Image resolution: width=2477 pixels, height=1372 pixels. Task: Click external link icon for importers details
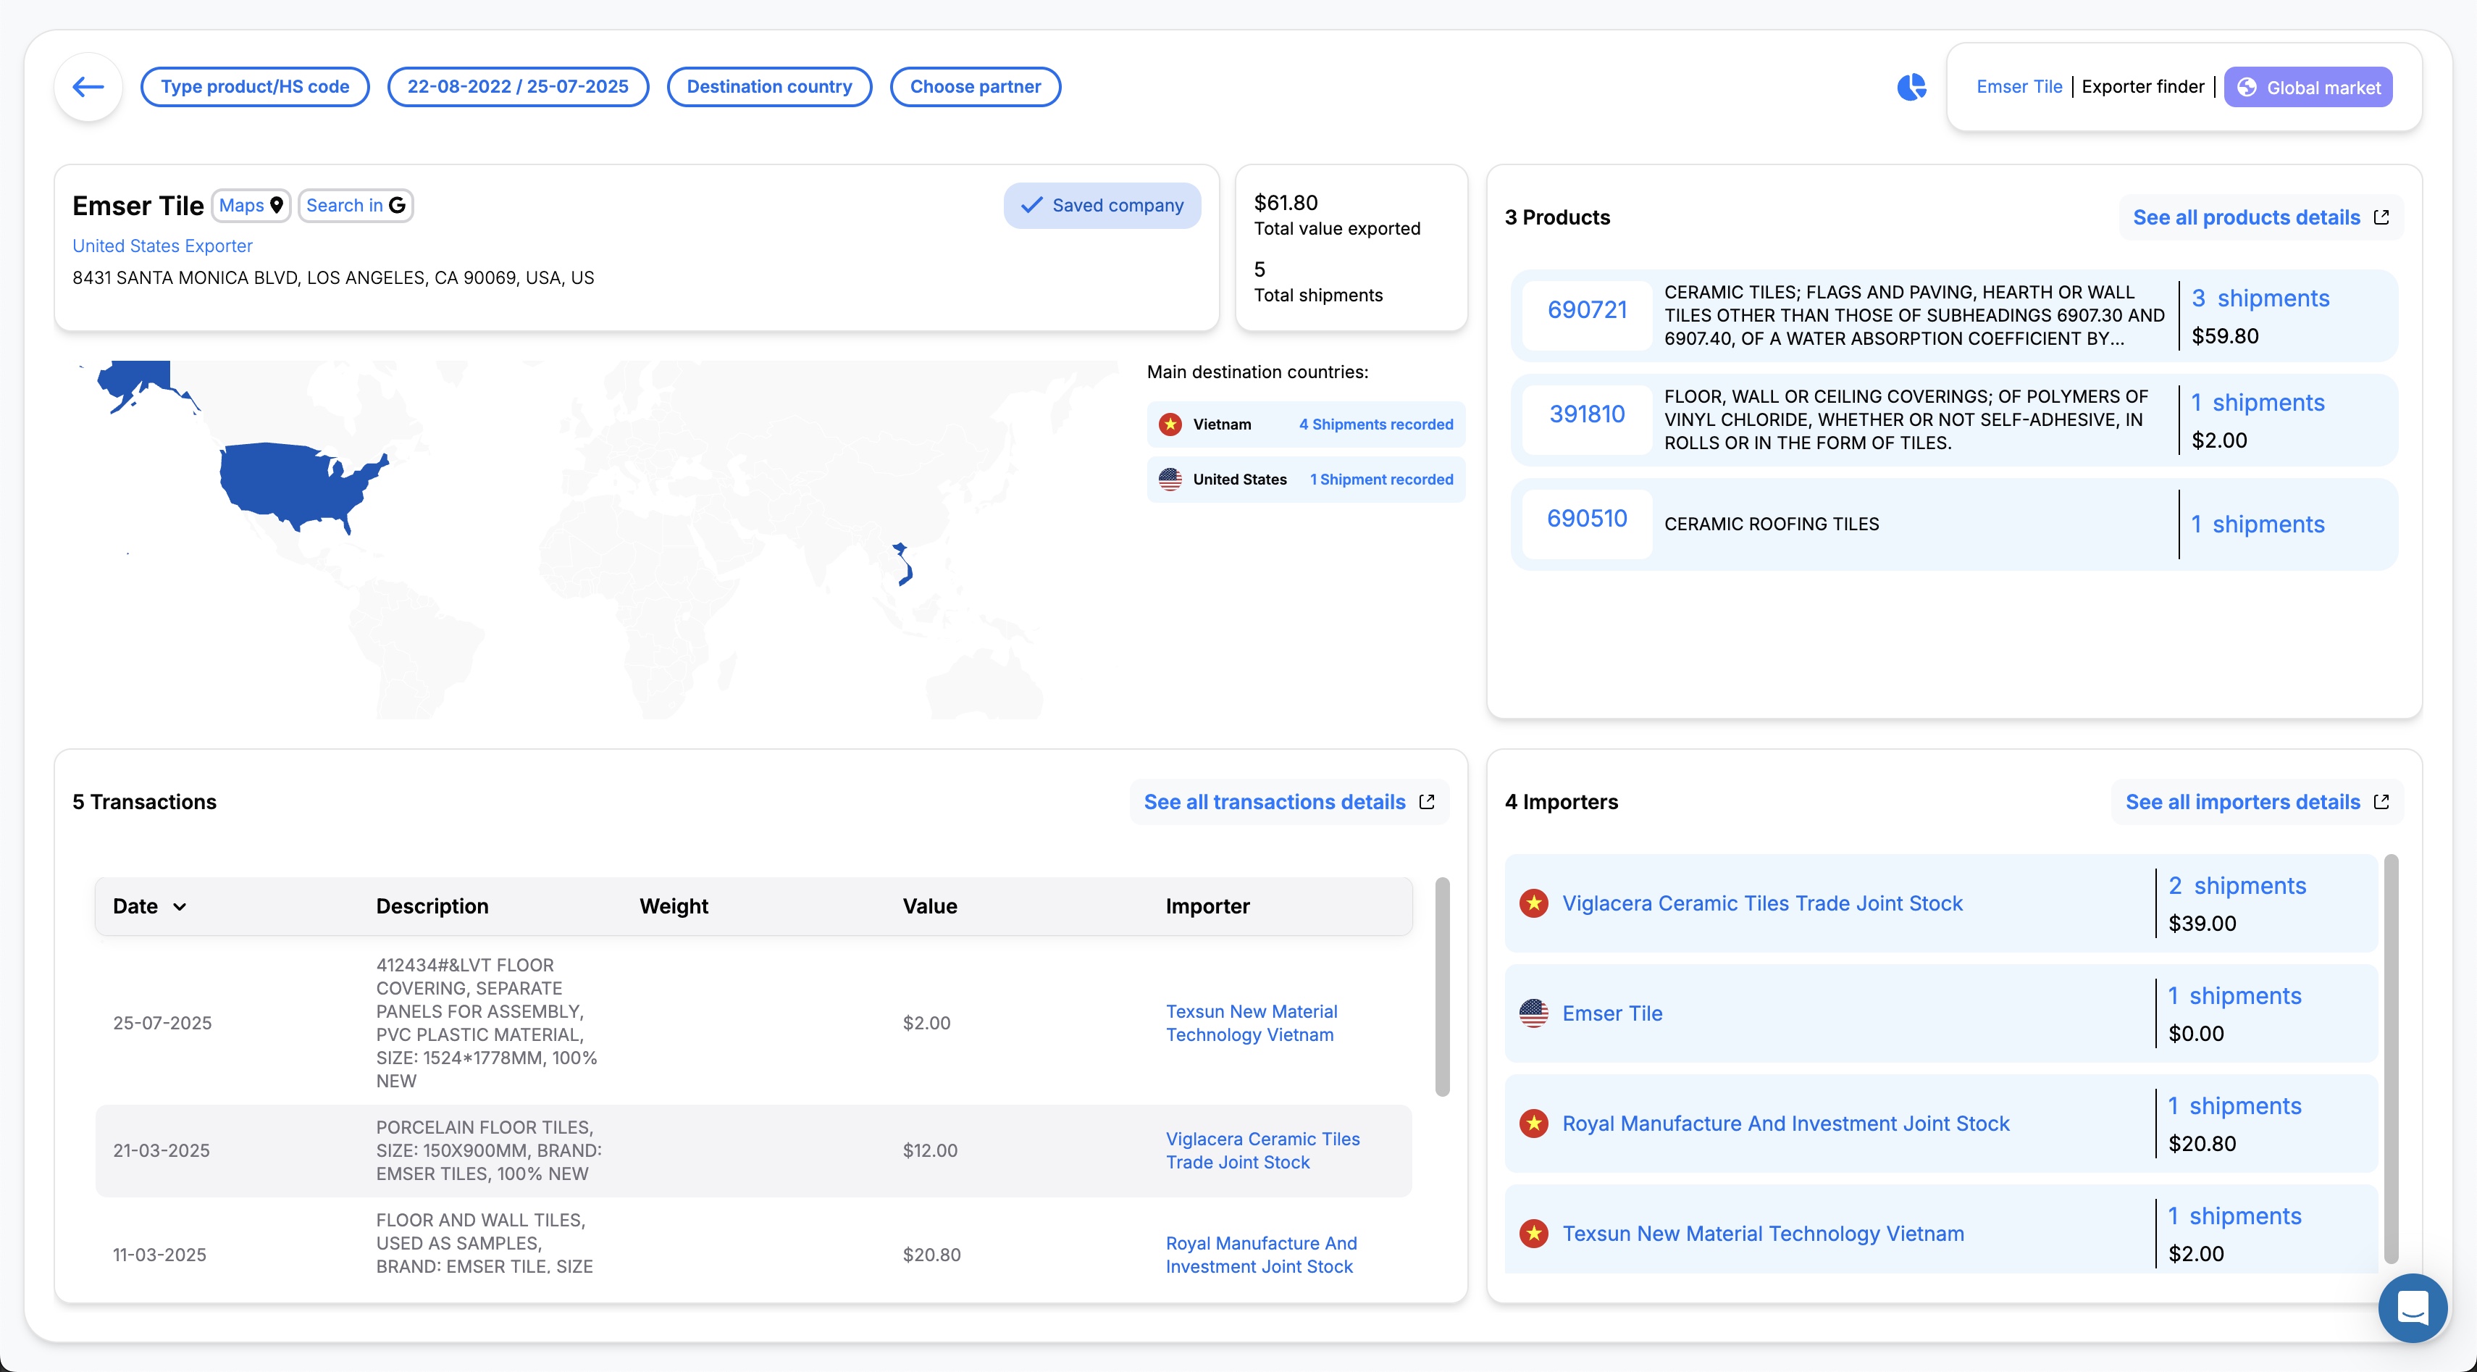(x=2382, y=802)
